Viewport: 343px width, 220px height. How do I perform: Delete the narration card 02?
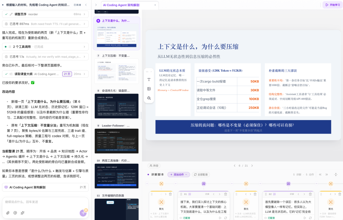tap(310, 194)
